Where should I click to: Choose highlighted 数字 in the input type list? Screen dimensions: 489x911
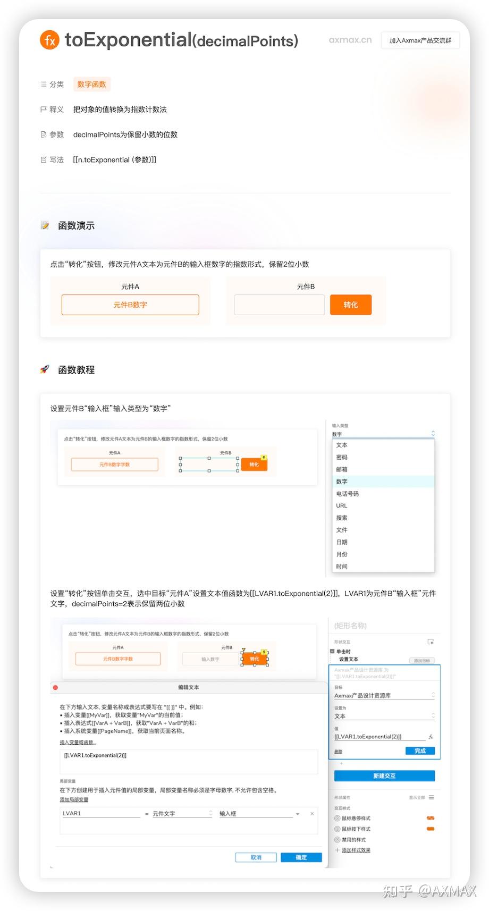[x=383, y=482]
